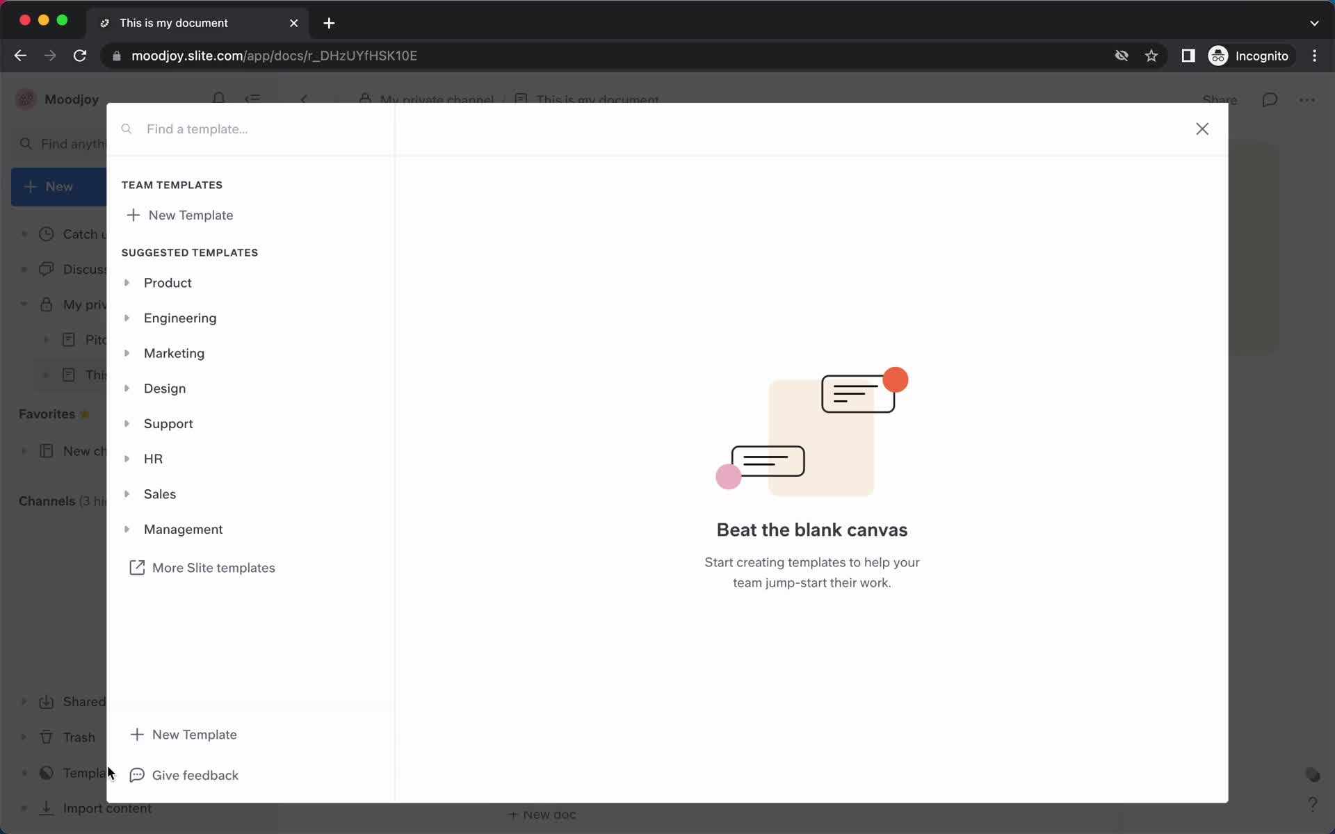Click the sidebar collapse arrow icon
This screenshot has height=834, width=1335.
pyautogui.click(x=306, y=99)
